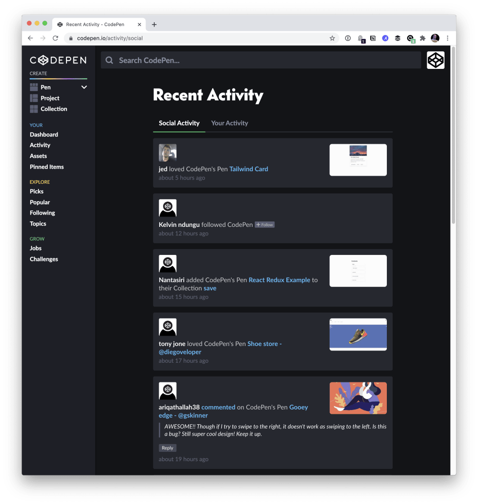Open the Chrome three-dot menu
Image resolution: width=478 pixels, height=504 pixels.
pos(447,38)
